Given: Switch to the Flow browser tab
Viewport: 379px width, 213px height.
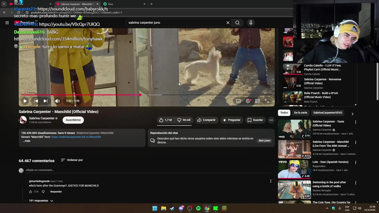Looking at the screenshot, I should 124,4.
